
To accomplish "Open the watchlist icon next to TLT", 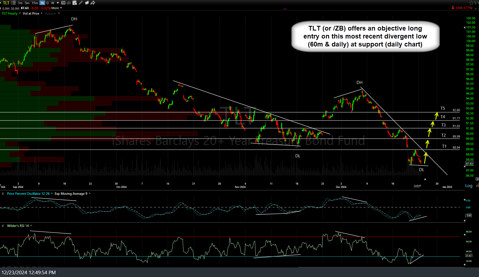I will point(13,3).
